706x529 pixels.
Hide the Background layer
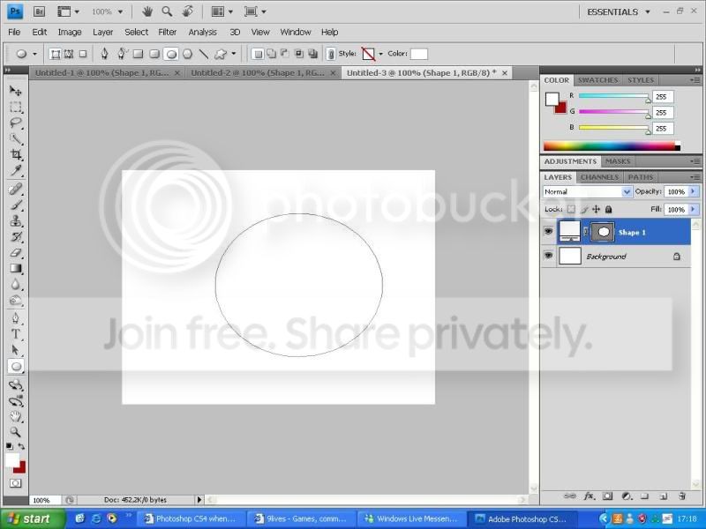(x=548, y=256)
